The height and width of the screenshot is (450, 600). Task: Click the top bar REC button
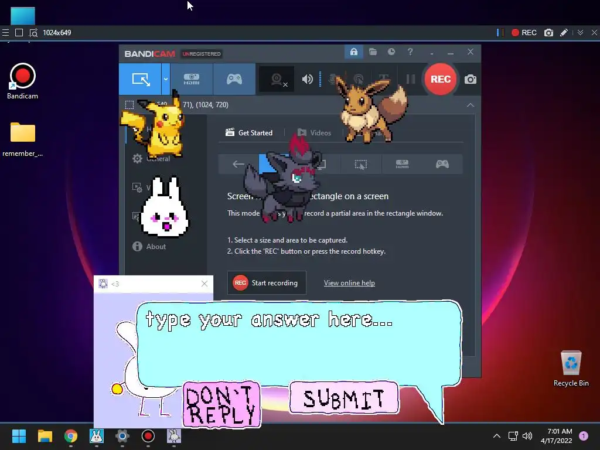click(524, 33)
